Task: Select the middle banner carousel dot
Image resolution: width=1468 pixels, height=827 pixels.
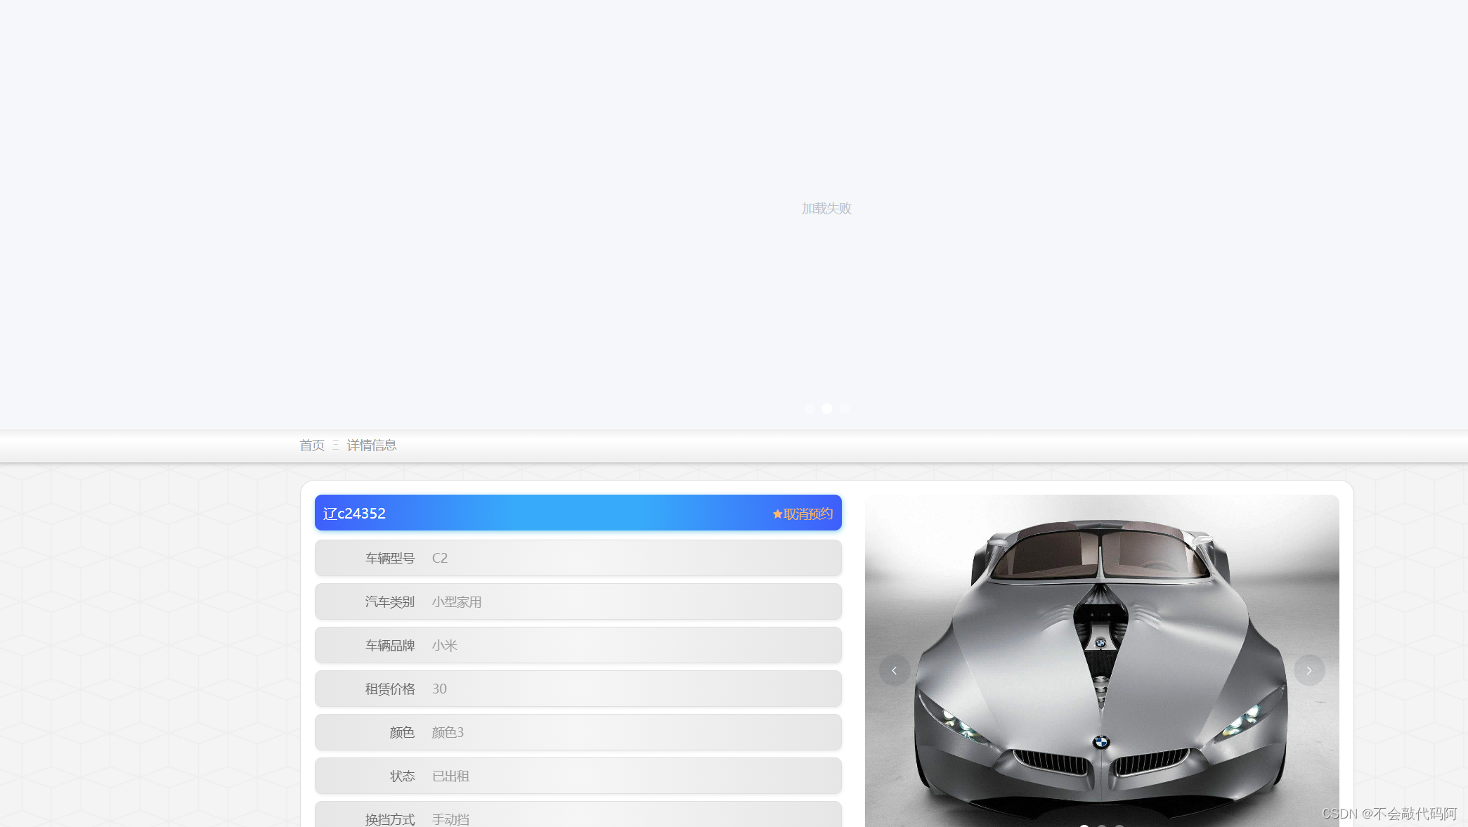Action: [827, 408]
